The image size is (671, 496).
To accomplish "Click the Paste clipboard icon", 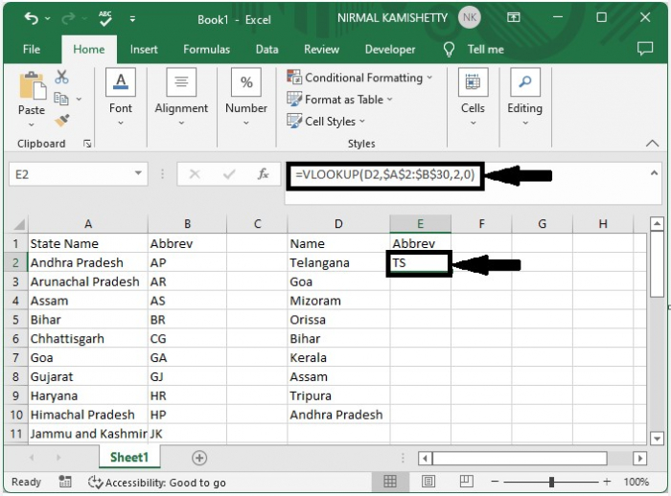I will coord(33,84).
